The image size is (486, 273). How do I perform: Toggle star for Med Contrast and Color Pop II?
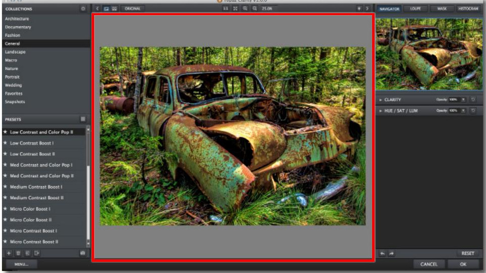[x=5, y=176]
